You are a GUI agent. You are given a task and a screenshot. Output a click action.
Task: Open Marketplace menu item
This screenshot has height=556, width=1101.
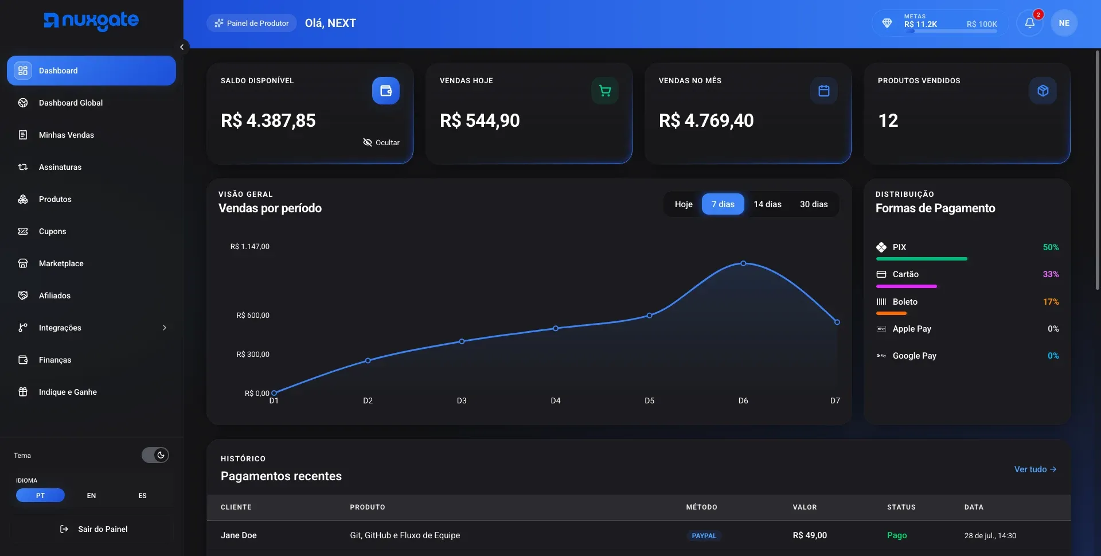pos(91,263)
